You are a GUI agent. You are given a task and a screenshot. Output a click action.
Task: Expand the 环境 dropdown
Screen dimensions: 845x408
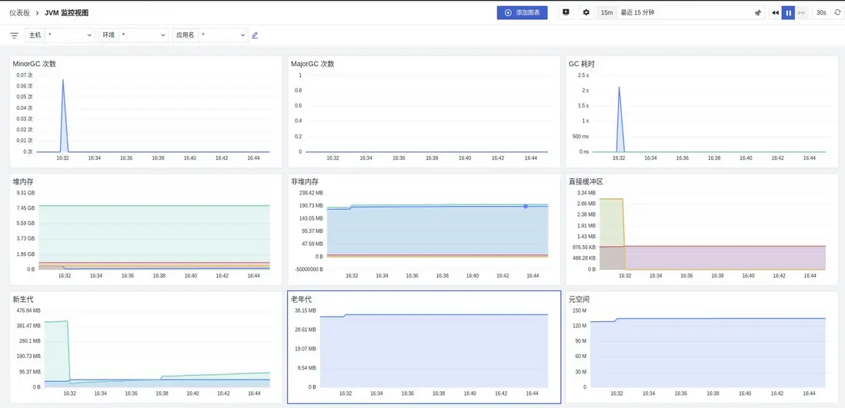click(143, 35)
